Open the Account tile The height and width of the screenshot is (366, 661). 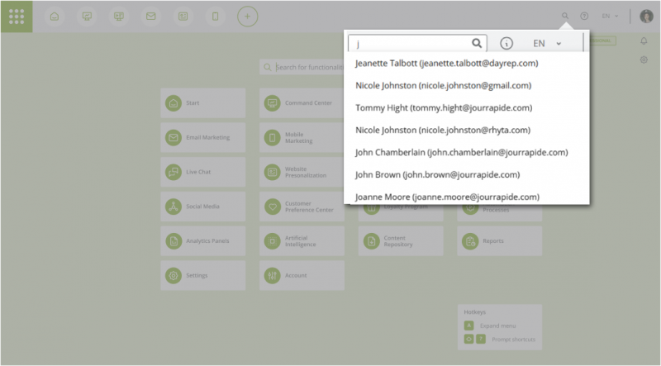tap(302, 275)
